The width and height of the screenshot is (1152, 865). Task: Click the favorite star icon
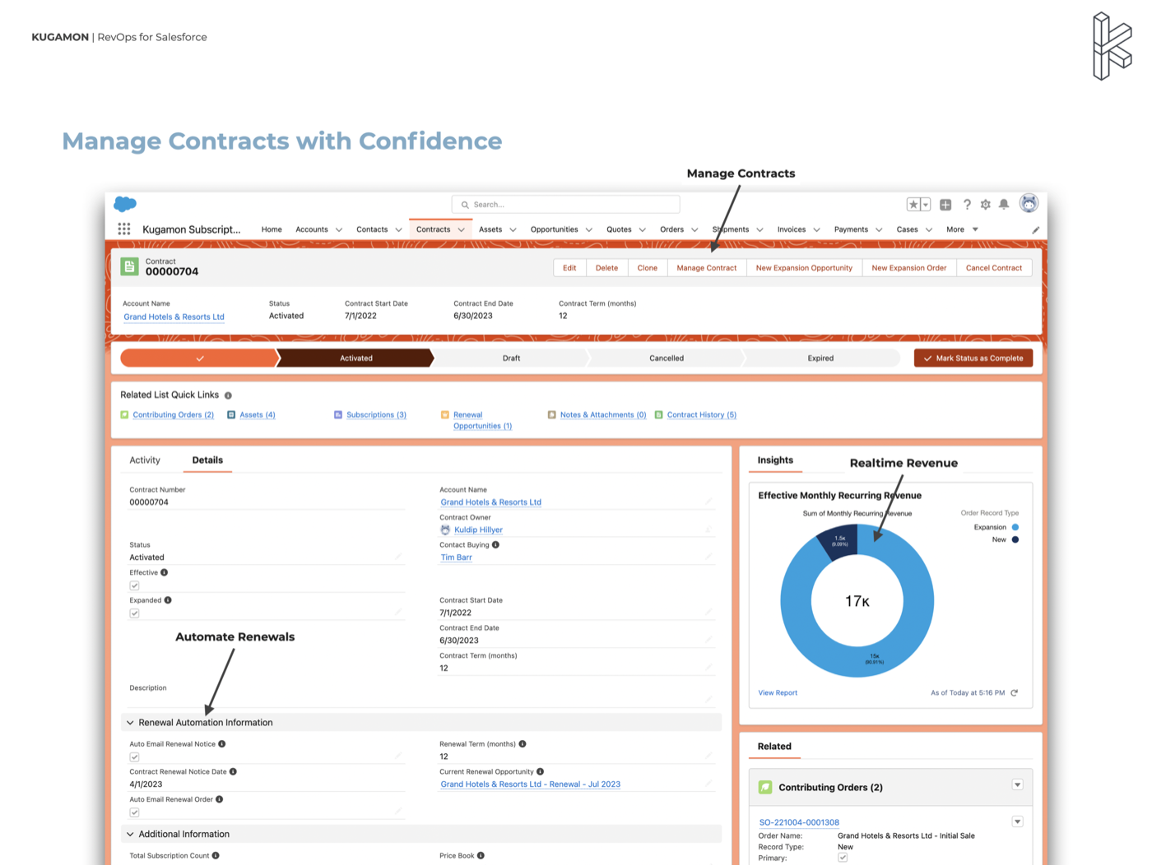913,203
